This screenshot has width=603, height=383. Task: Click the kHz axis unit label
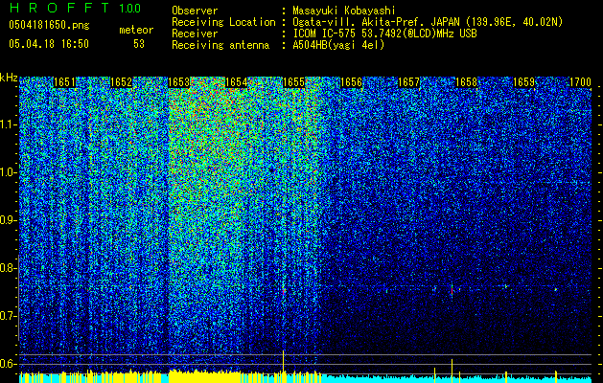[9, 78]
